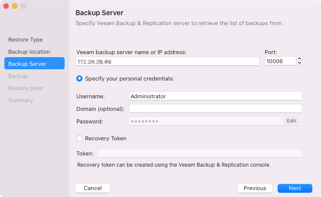The height and width of the screenshot is (197, 321).
Task: Close the window with red button
Action: coord(6,6)
